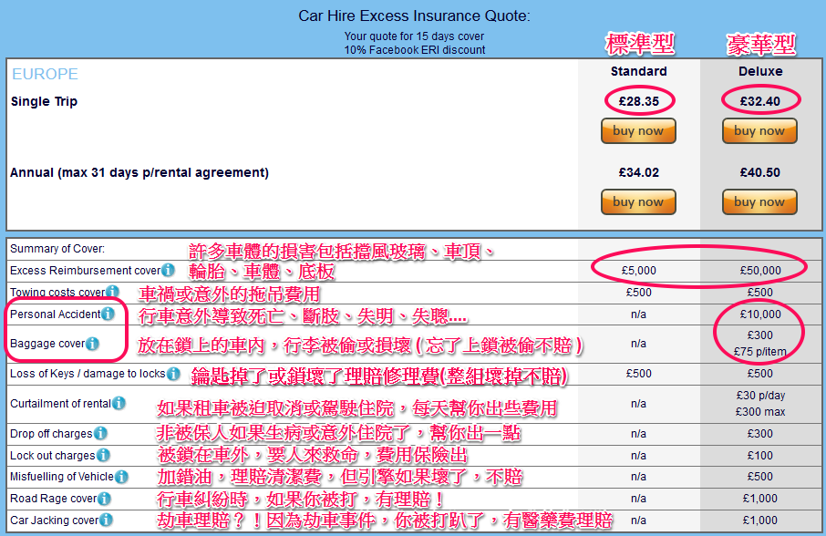Buy Deluxe Single Trip cover
This screenshot has height=536, width=826.
[759, 131]
